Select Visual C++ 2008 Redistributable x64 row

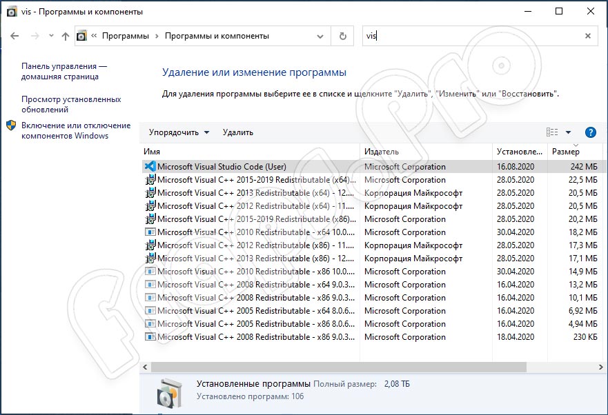click(373, 285)
